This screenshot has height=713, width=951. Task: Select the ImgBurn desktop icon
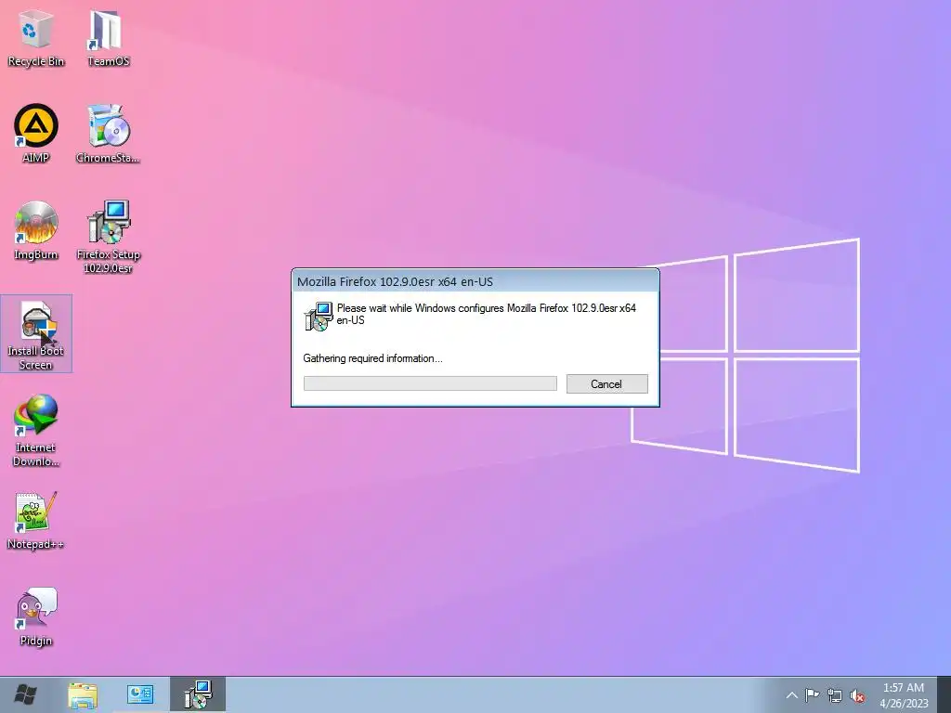36,231
